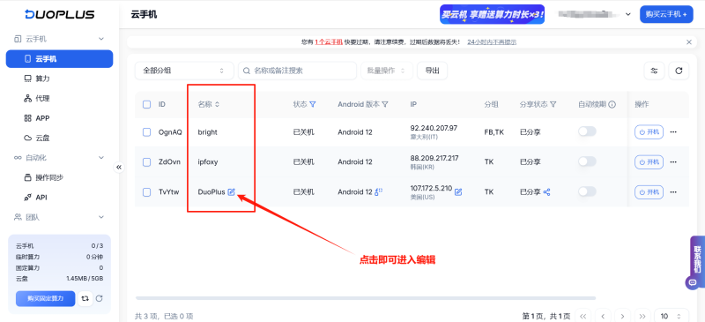Click the status column filter icon

[313, 104]
